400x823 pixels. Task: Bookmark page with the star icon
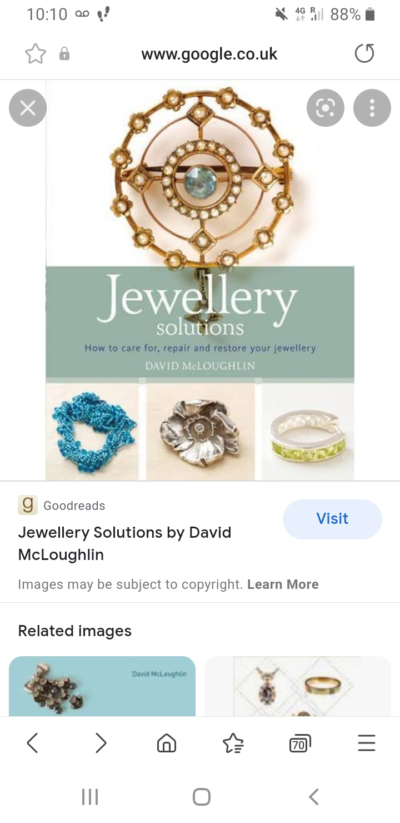tap(35, 54)
